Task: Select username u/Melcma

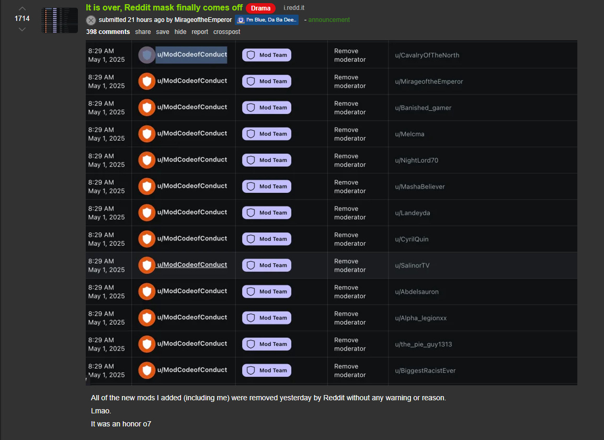Action: tap(409, 134)
